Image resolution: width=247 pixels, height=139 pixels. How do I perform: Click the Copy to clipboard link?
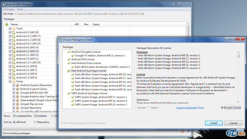coord(186,108)
